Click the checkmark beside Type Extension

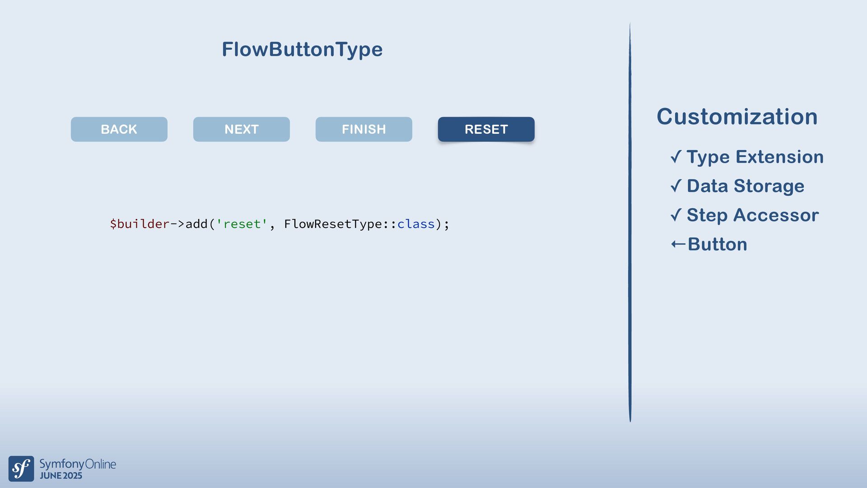676,157
